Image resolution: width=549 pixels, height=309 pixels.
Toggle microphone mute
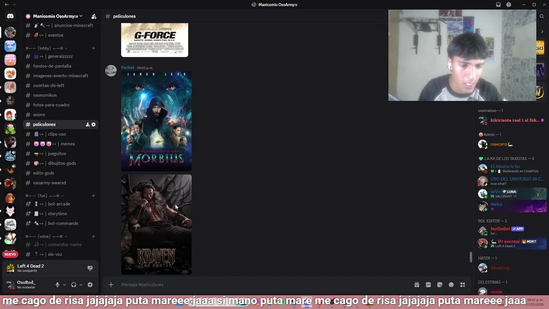tap(57, 285)
